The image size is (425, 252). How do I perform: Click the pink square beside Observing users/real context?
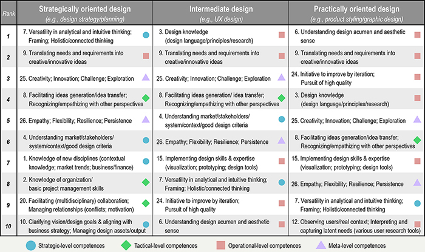[x=418, y=224]
